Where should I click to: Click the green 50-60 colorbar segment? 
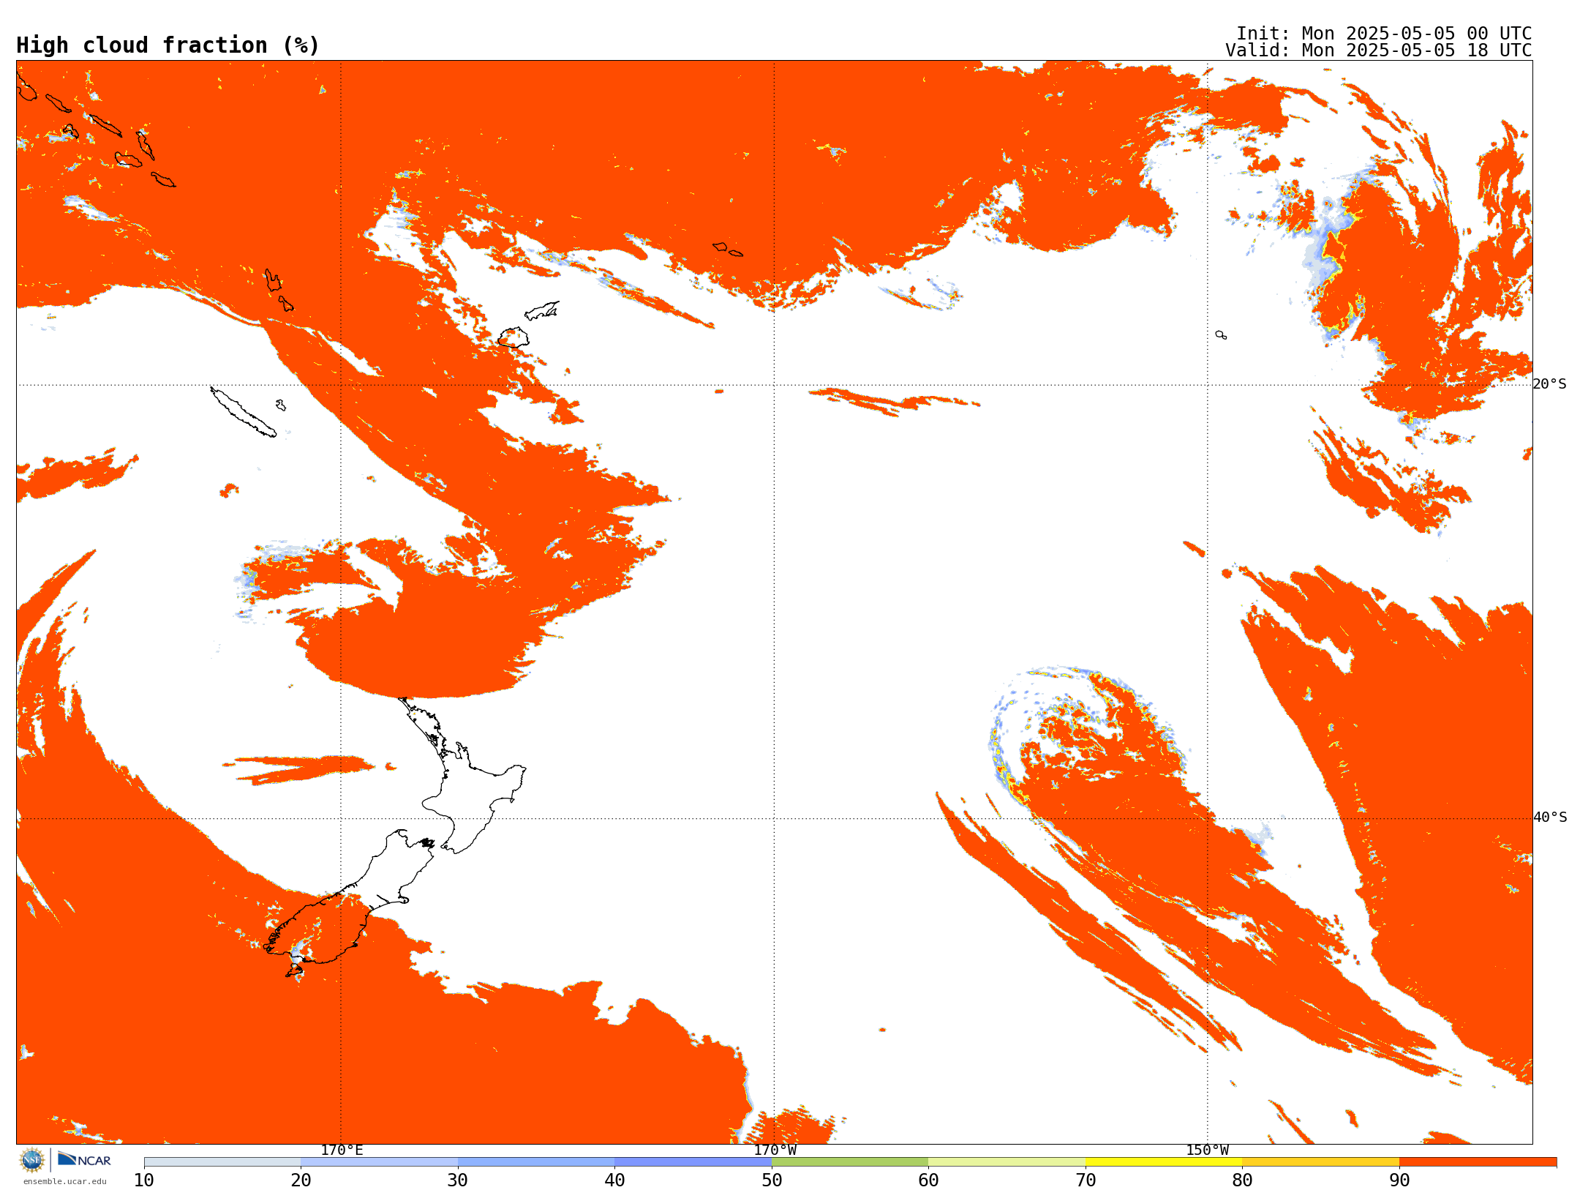[850, 1161]
